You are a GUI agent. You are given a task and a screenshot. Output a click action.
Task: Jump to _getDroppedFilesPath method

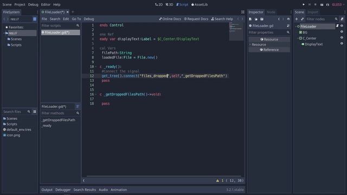(x=59, y=120)
